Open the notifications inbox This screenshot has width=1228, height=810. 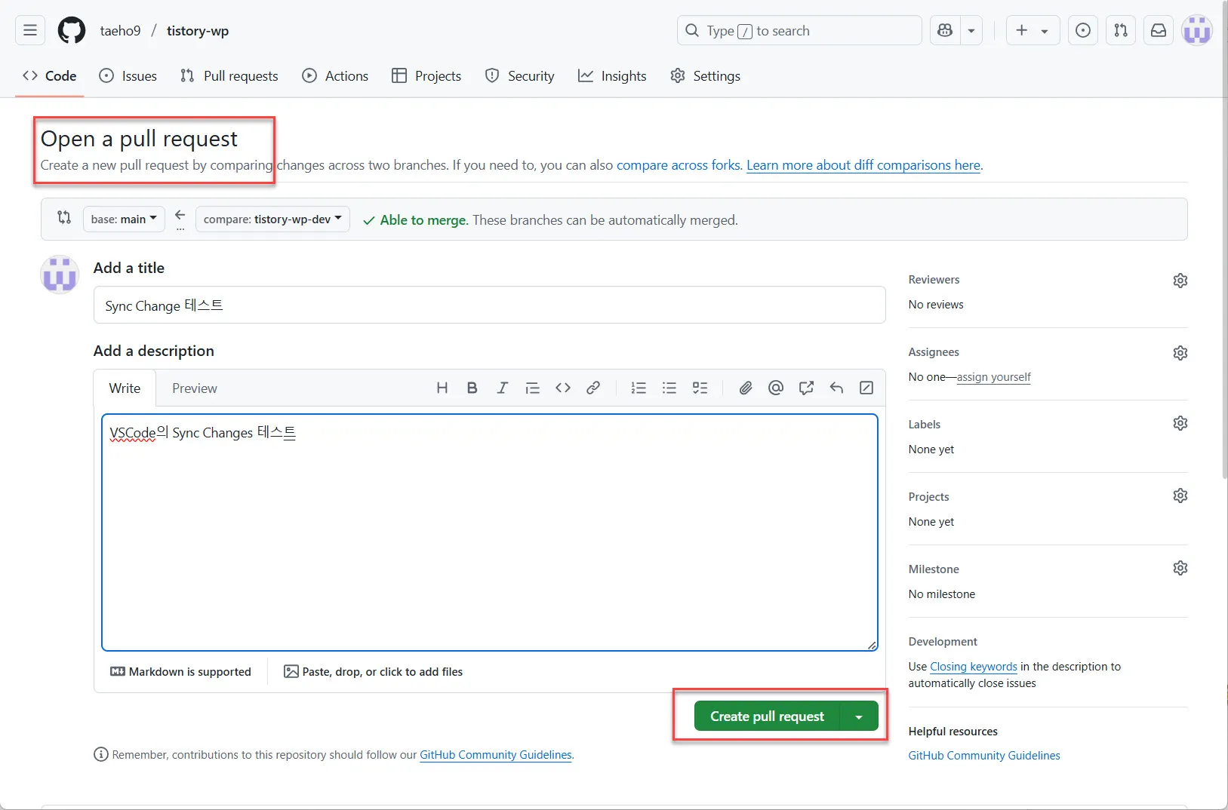coord(1158,30)
